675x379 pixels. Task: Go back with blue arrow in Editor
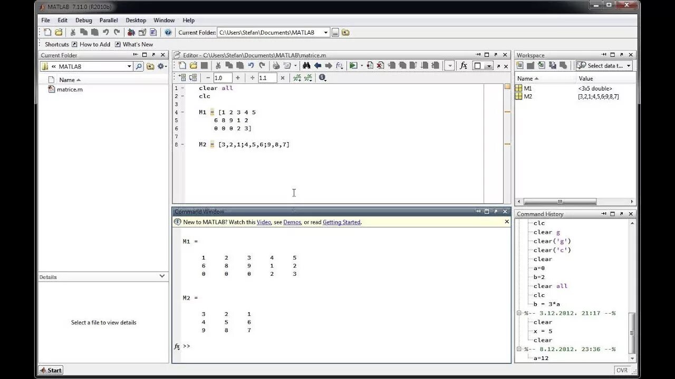[317, 65]
